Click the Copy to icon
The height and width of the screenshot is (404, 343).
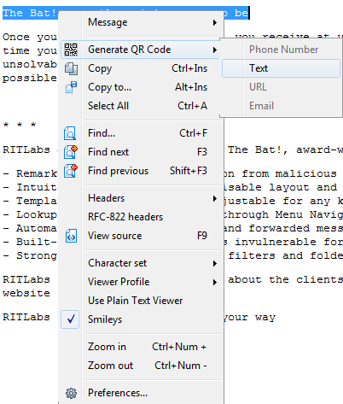click(x=71, y=87)
